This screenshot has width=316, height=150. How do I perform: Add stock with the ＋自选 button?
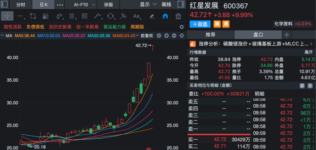tap(200, 24)
